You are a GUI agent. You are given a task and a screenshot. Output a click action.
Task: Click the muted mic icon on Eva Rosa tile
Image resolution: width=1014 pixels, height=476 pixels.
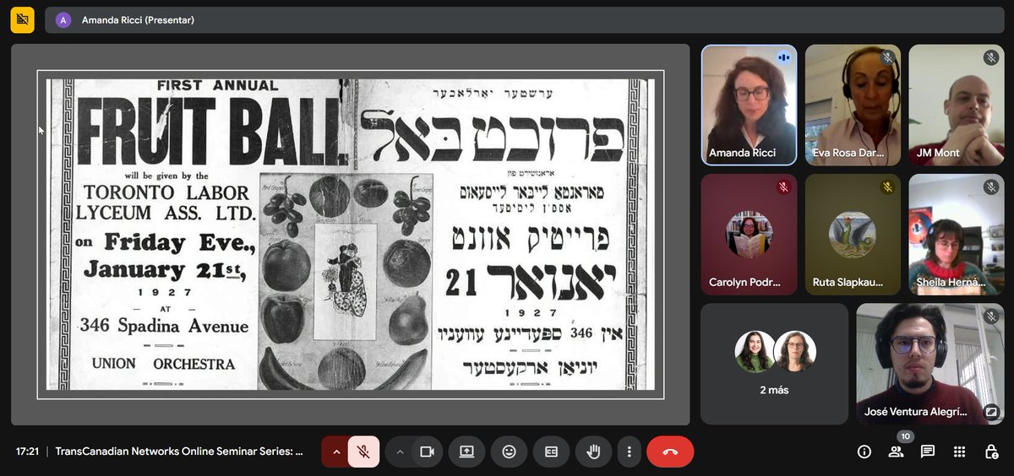pyautogui.click(x=887, y=57)
